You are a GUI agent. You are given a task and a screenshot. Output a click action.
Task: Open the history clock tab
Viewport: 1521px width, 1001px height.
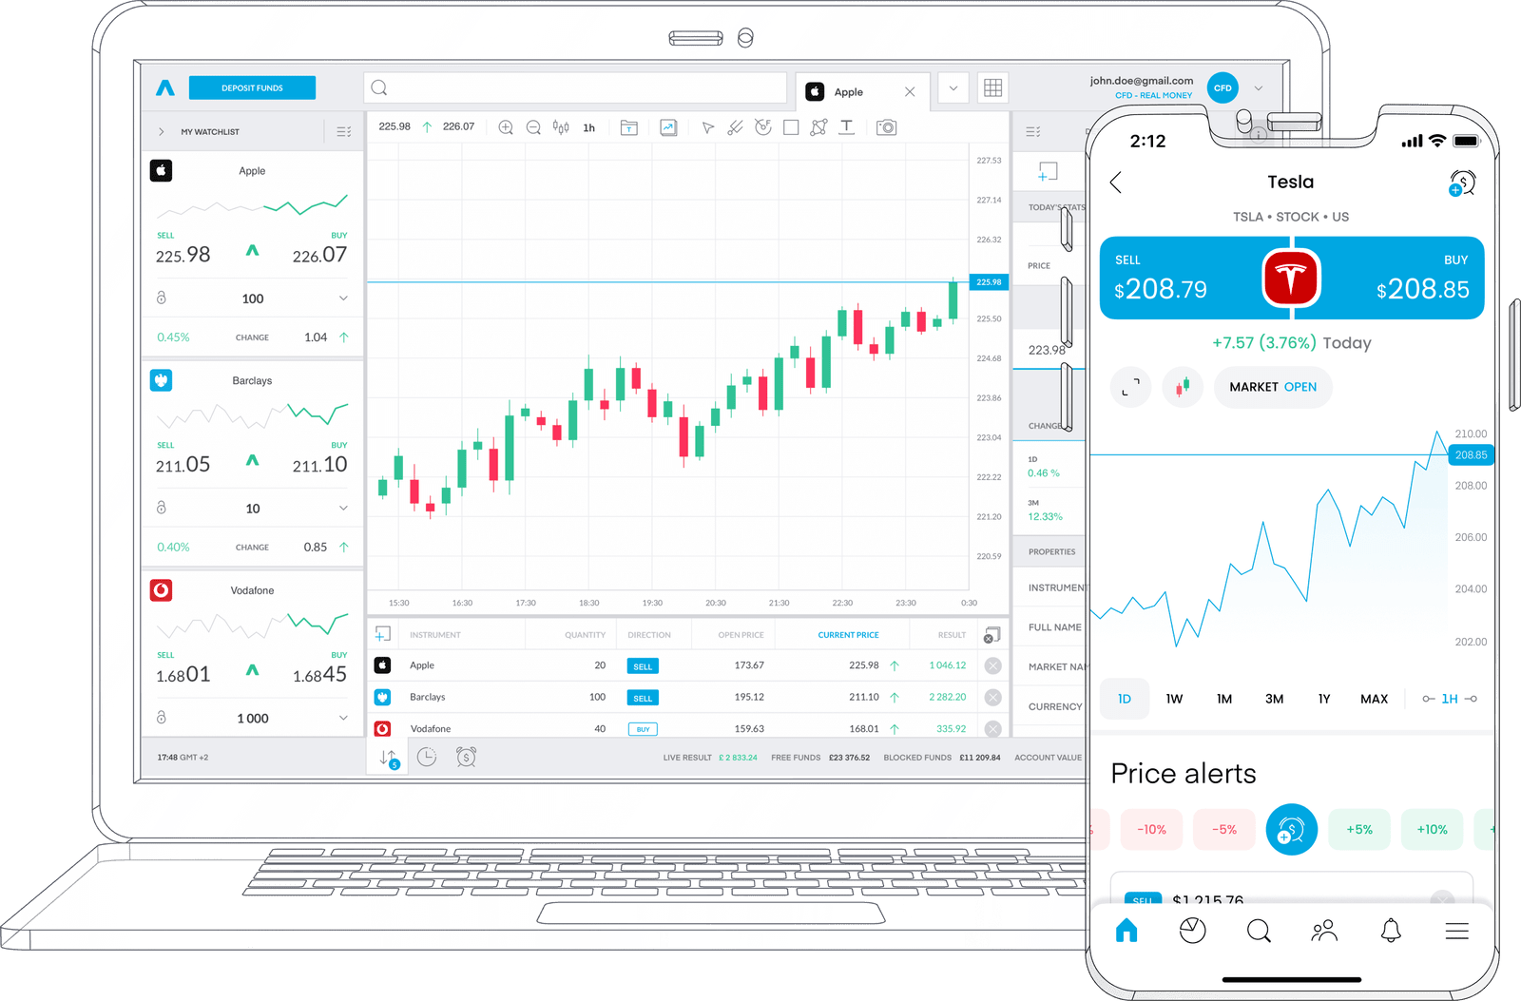427,758
